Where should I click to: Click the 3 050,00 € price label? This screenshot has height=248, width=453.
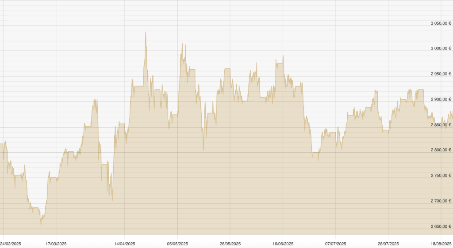(441, 23)
